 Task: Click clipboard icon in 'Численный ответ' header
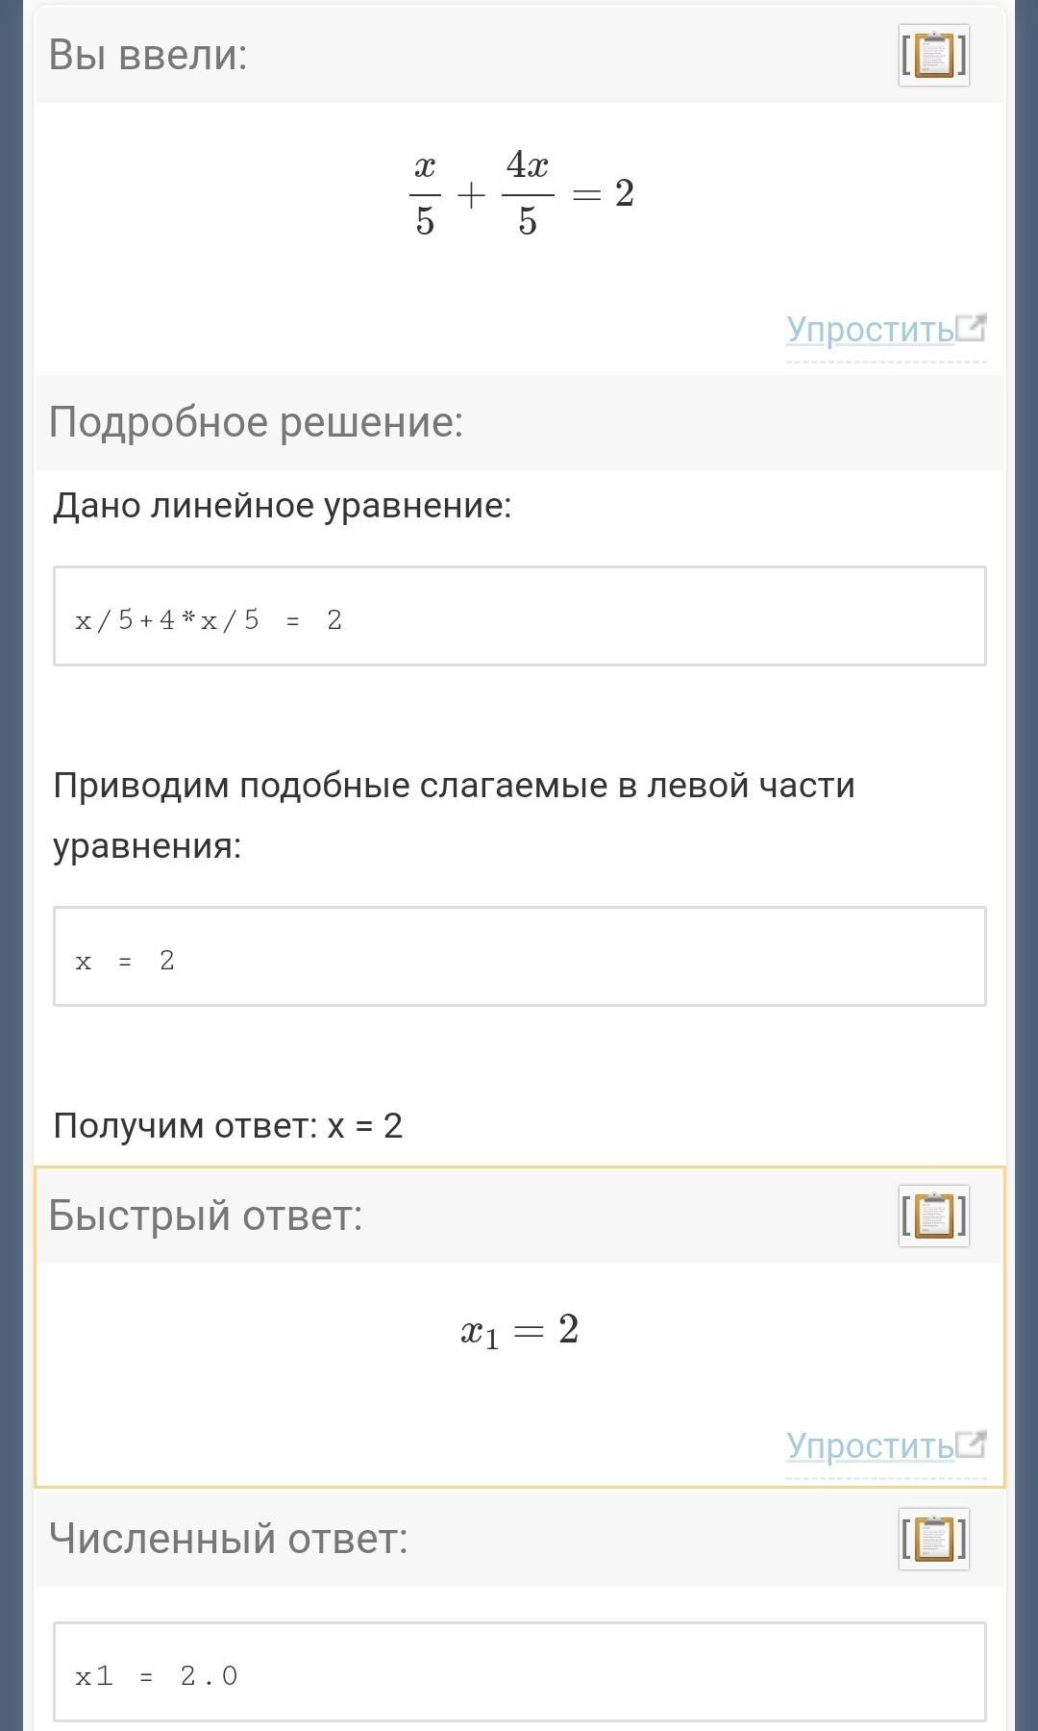(x=933, y=1539)
